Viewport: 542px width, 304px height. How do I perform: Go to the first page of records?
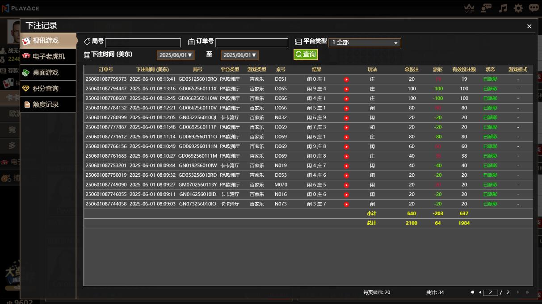point(472,292)
